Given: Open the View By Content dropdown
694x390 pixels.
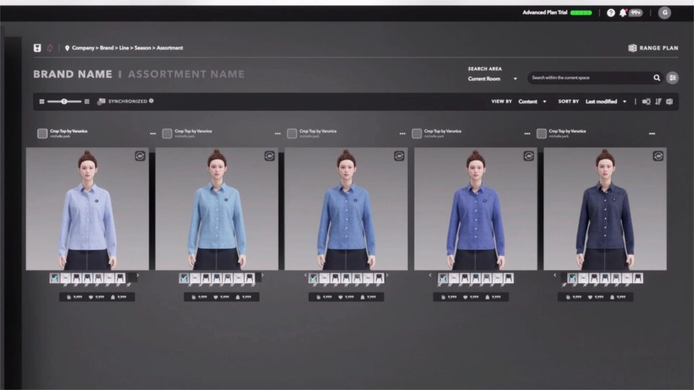Looking at the screenshot, I should pos(532,102).
